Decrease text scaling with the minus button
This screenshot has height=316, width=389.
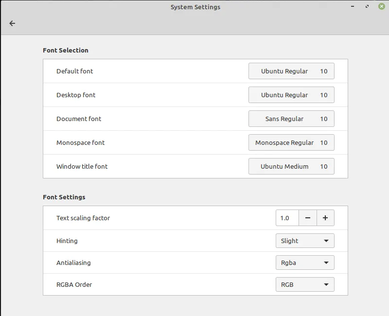pyautogui.click(x=308, y=218)
